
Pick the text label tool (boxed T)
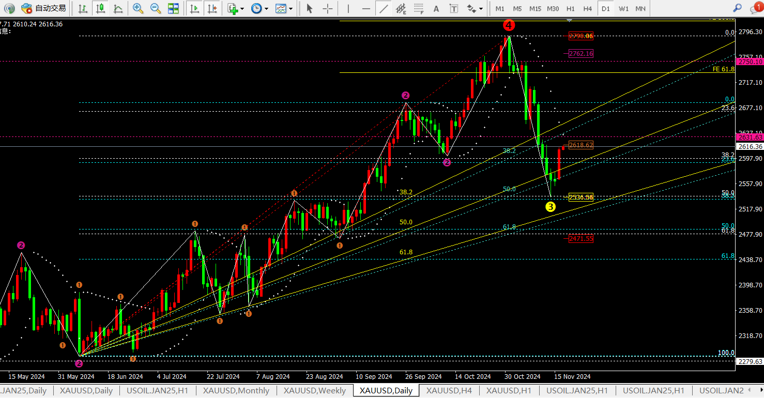[x=454, y=8]
